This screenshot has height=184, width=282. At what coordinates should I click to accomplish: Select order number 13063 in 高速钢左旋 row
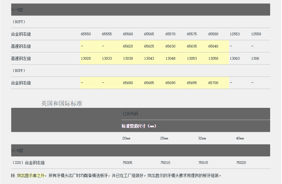coord(235,59)
